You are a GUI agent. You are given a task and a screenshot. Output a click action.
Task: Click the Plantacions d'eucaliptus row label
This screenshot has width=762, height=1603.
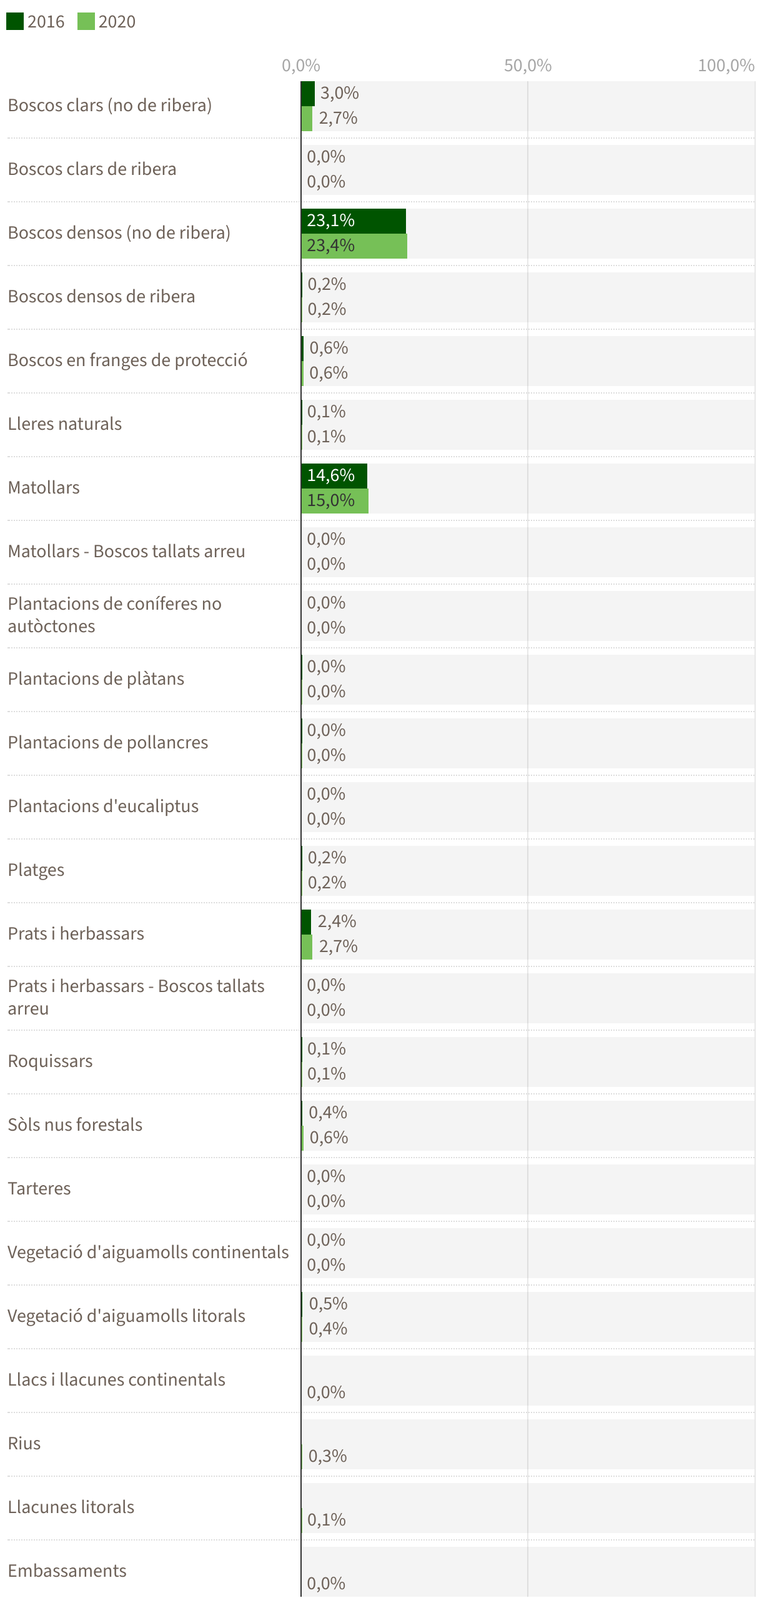pos(103,806)
